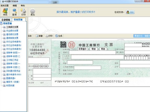Image resolution: width=150 pixels, height=112 pixels.
Task: Open the 系统设置 menu
Action: click(x=4, y=6)
